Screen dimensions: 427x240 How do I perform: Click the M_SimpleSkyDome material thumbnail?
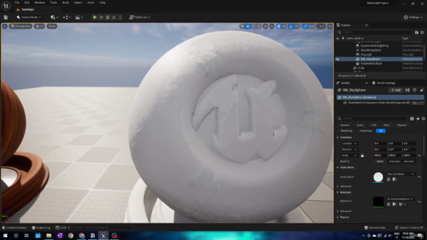coord(378,201)
